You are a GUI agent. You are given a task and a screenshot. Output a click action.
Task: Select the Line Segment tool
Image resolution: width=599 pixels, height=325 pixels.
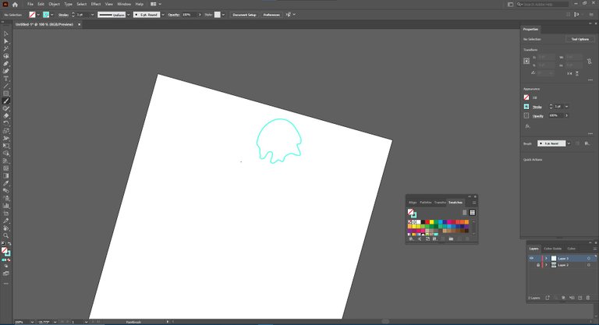(5, 86)
